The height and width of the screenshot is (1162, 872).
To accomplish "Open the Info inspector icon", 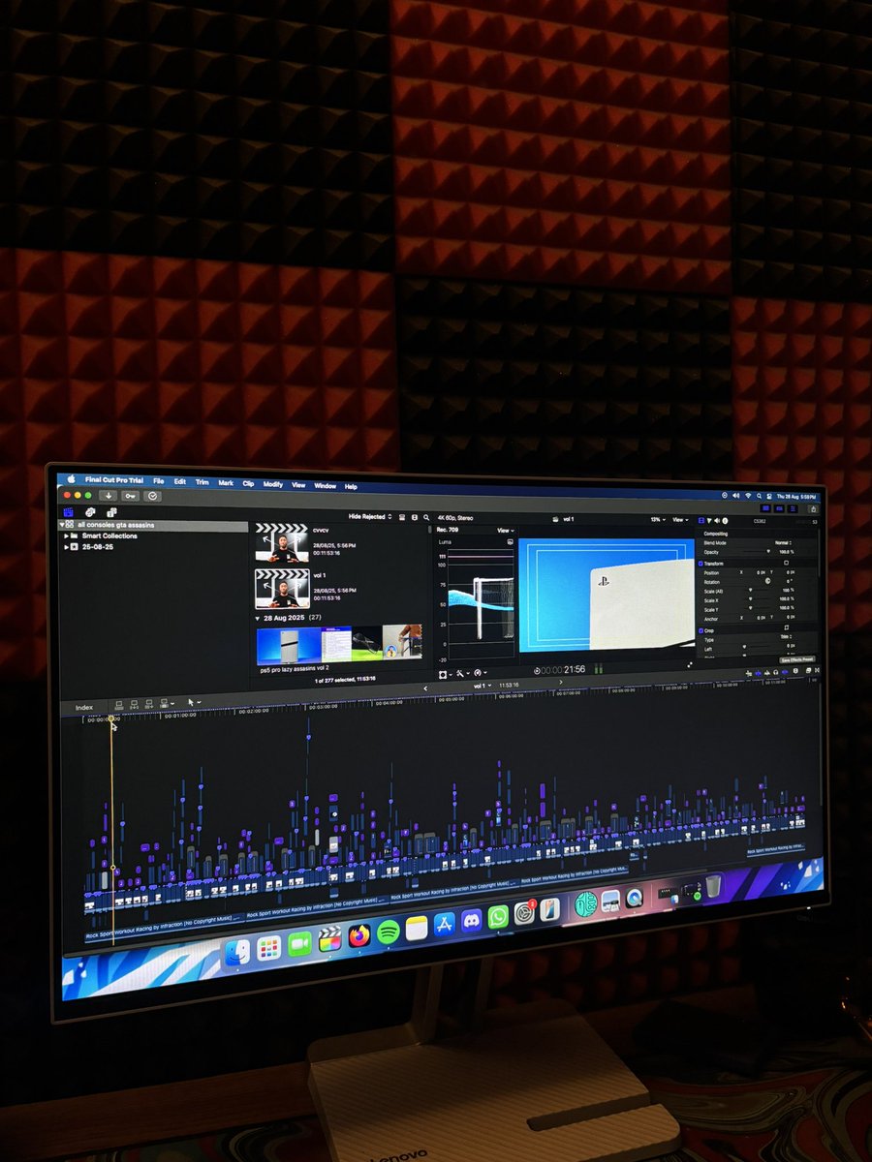I will tap(726, 521).
